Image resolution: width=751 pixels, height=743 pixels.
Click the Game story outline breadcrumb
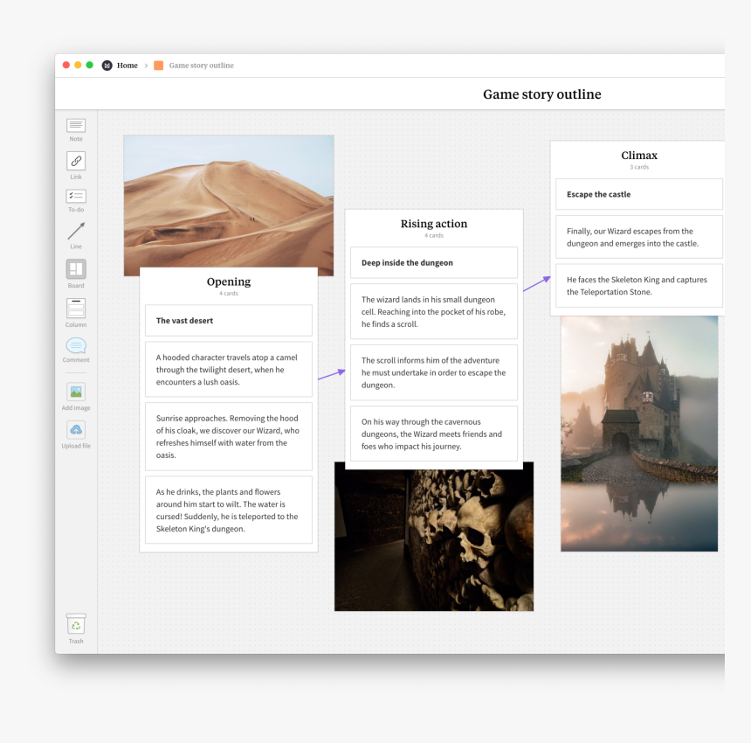point(201,66)
